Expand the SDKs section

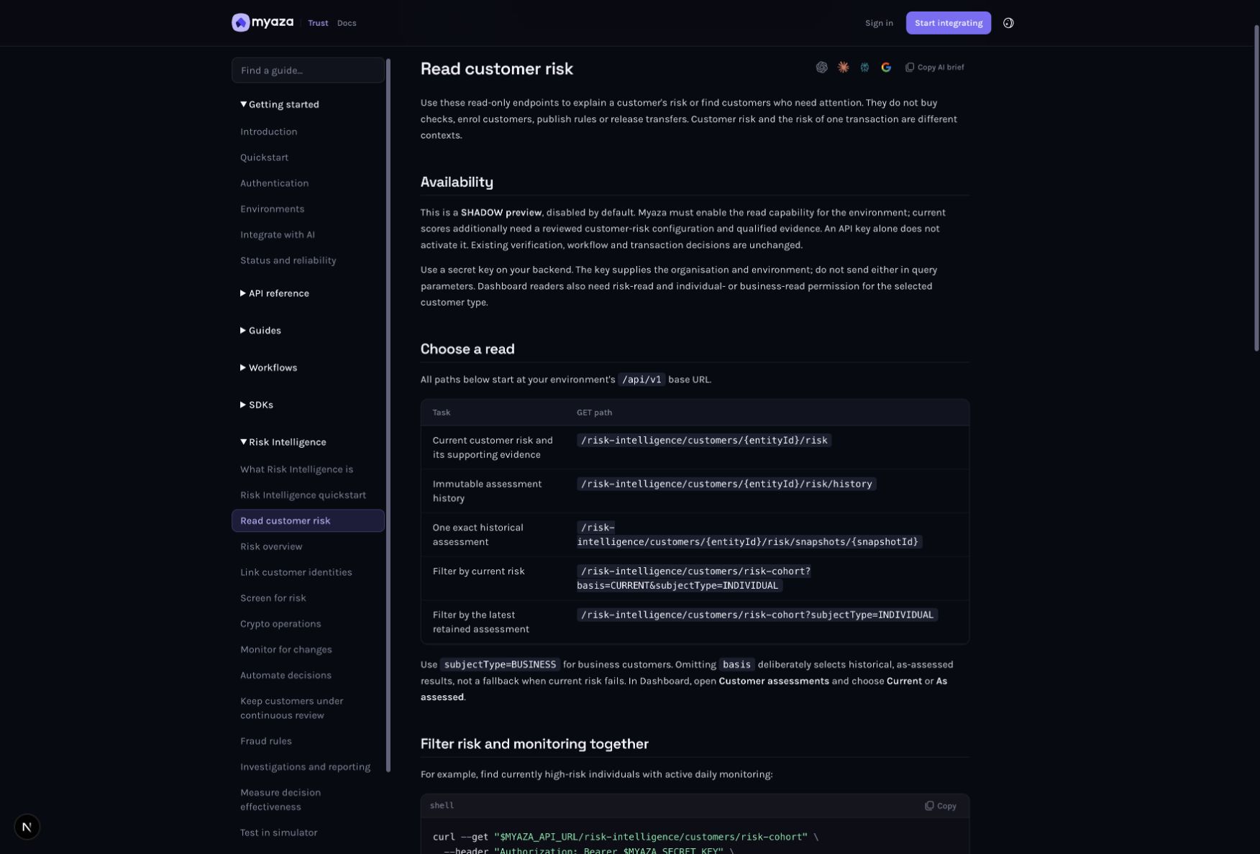257,405
